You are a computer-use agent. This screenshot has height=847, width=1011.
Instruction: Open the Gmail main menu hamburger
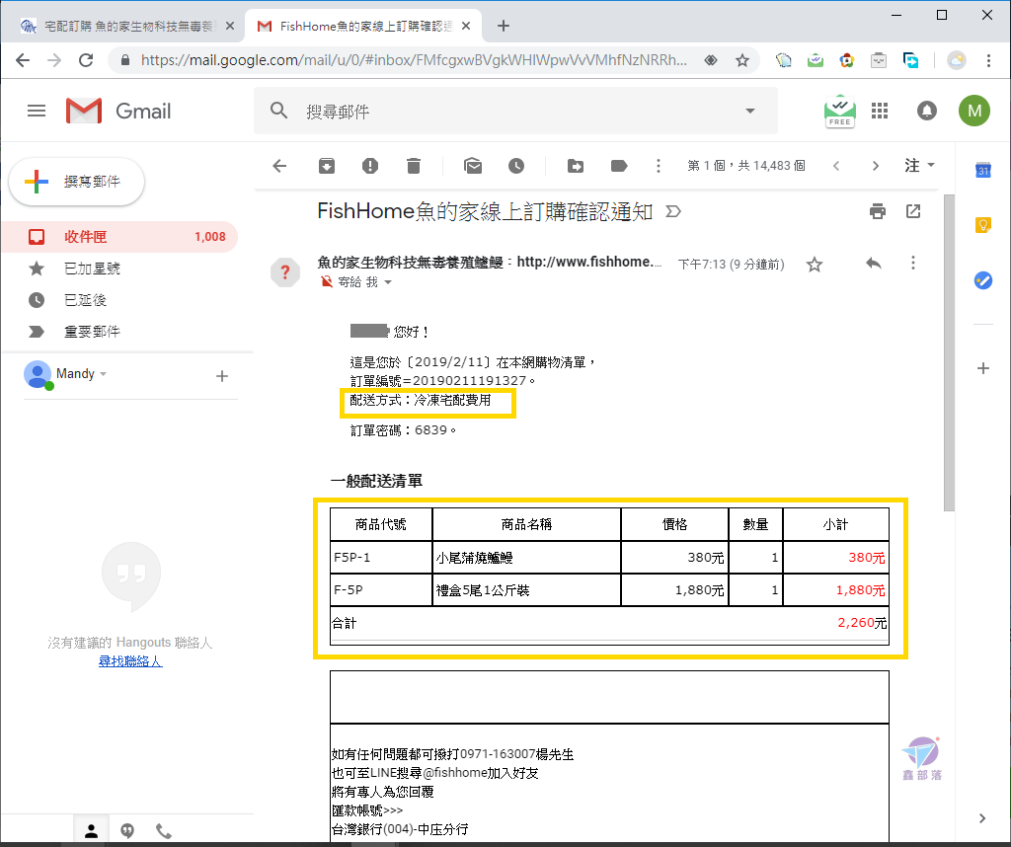point(37,111)
